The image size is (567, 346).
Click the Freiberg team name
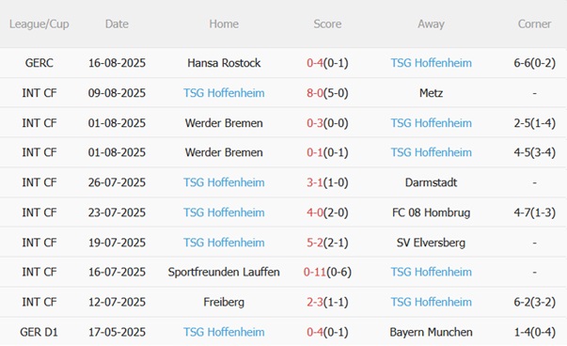(224, 302)
